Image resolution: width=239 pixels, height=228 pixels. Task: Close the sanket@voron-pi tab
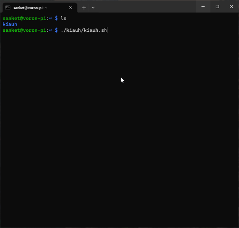(x=71, y=8)
